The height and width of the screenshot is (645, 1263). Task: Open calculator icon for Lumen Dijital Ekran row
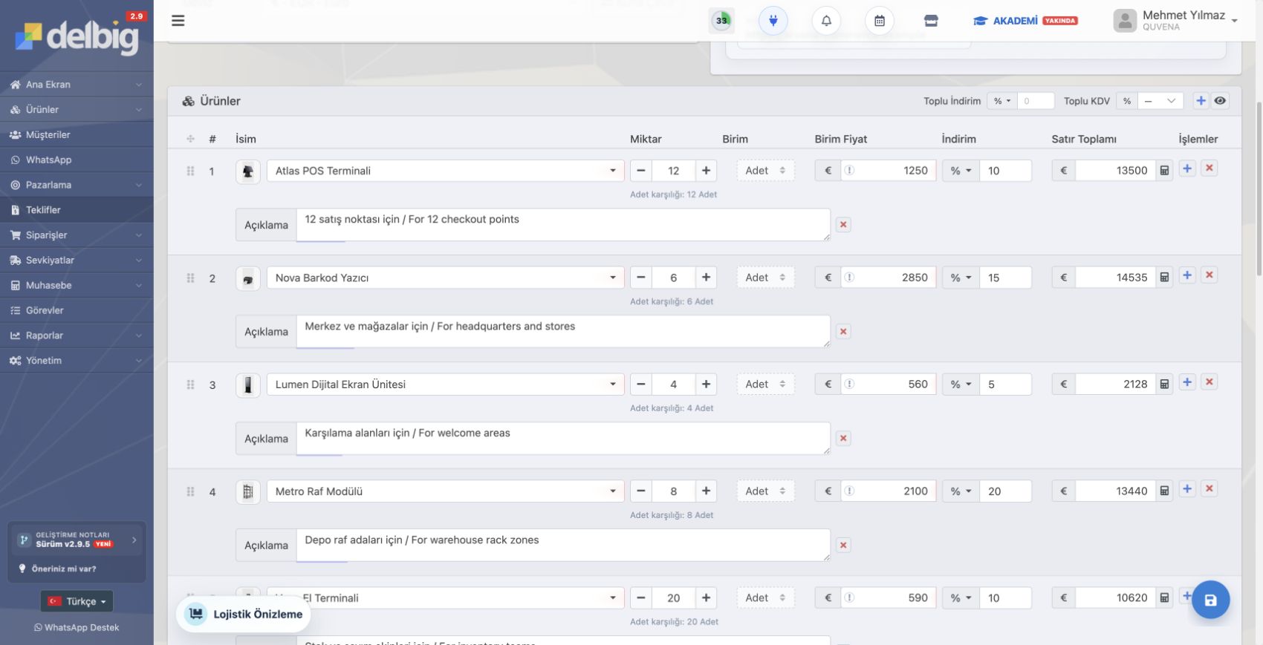(1164, 384)
